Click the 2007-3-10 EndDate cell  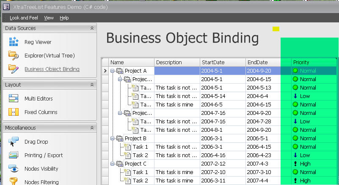(x=268, y=172)
